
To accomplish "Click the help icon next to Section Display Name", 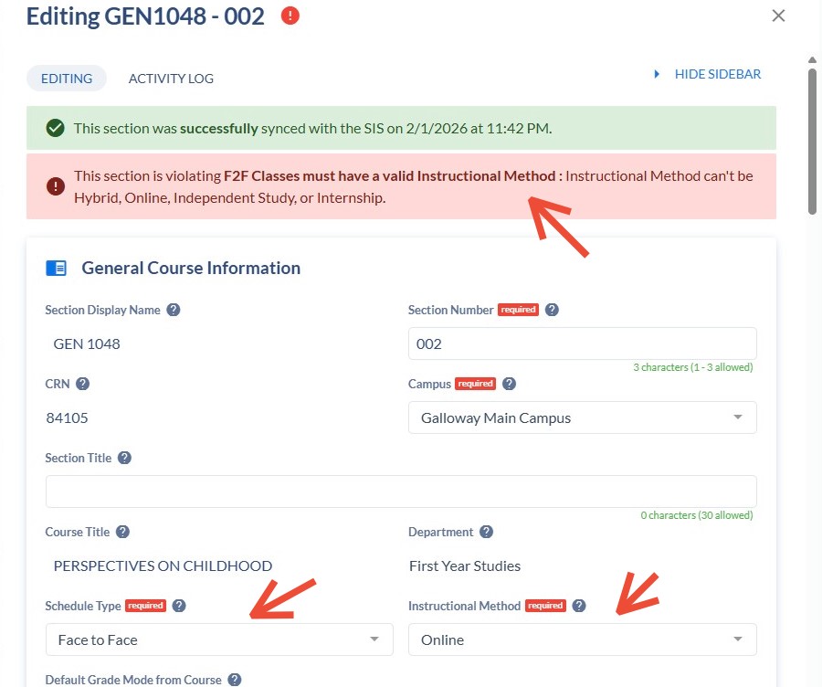I will pos(173,310).
